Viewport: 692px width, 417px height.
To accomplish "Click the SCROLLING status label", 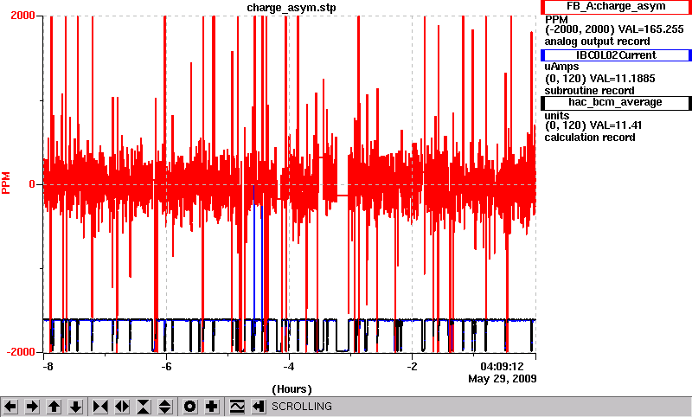I will (x=301, y=407).
